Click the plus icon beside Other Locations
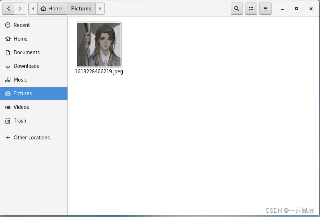This screenshot has width=320, height=217. coord(8,138)
